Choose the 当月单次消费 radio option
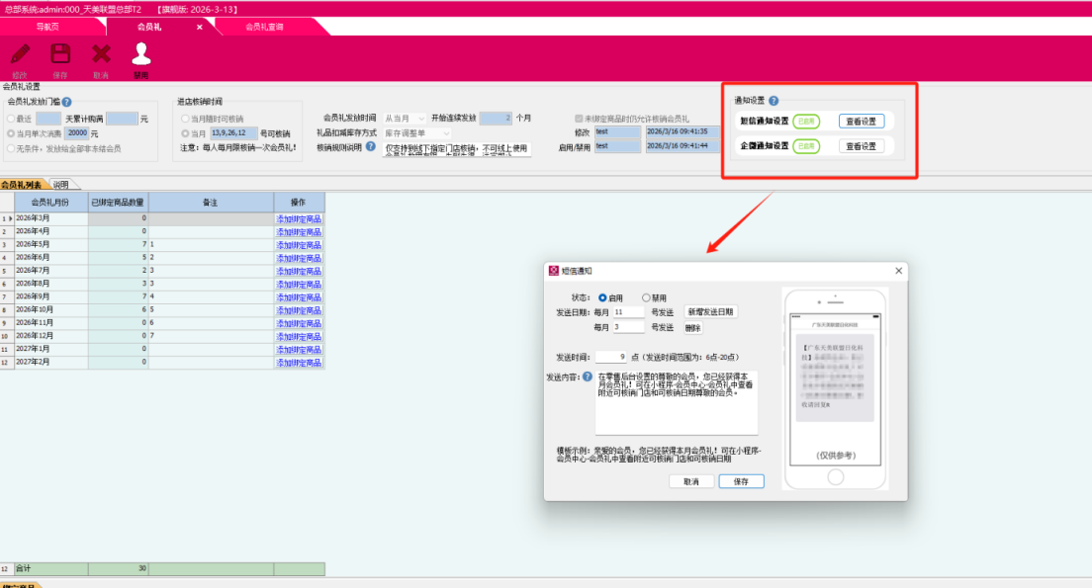Image resolution: width=1092 pixels, height=588 pixels. [10, 133]
